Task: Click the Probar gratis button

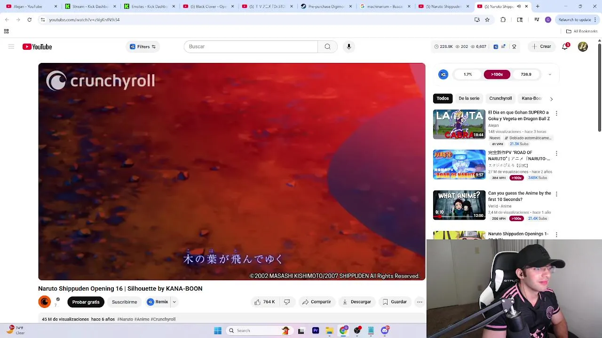Action: coord(86,302)
